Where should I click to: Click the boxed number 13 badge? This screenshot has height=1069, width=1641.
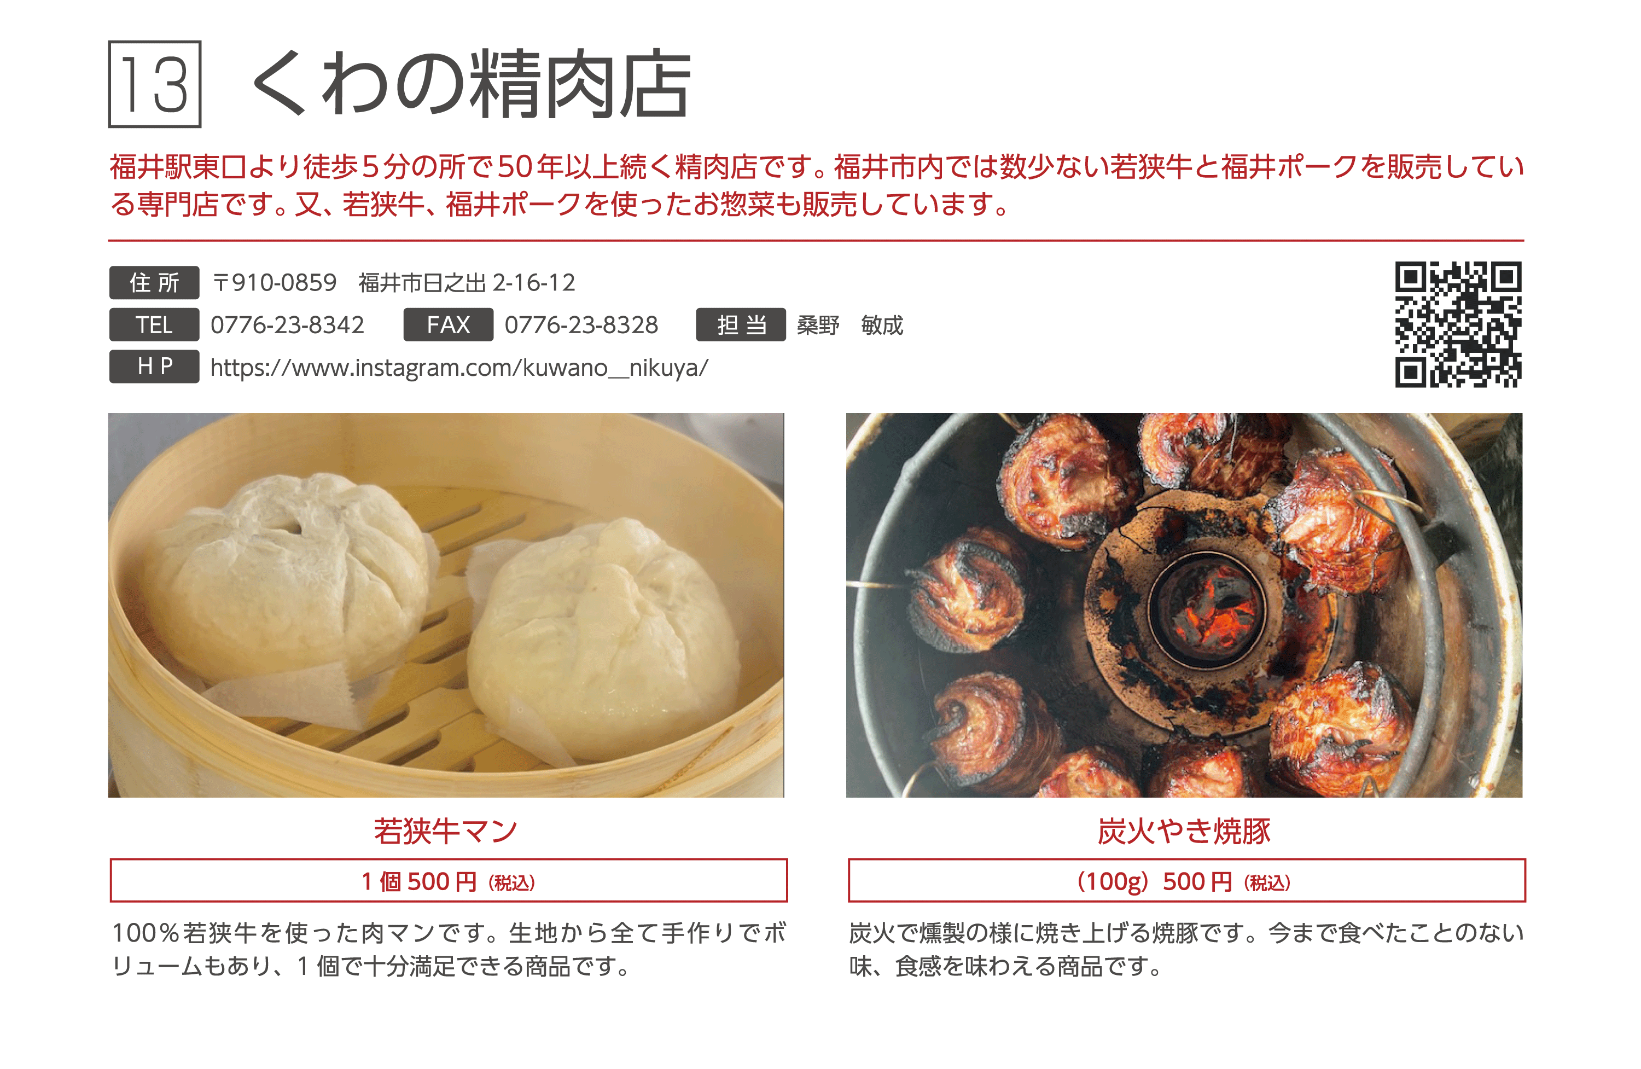154,84
